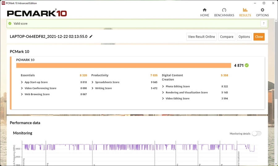Click the Options button beside Compare

coord(244,37)
